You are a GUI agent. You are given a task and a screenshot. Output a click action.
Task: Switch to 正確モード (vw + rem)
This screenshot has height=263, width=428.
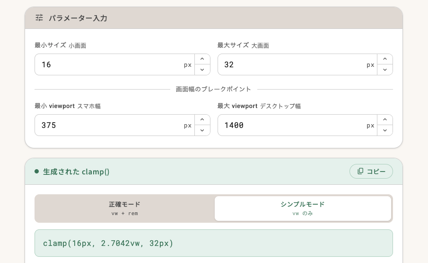(x=125, y=209)
